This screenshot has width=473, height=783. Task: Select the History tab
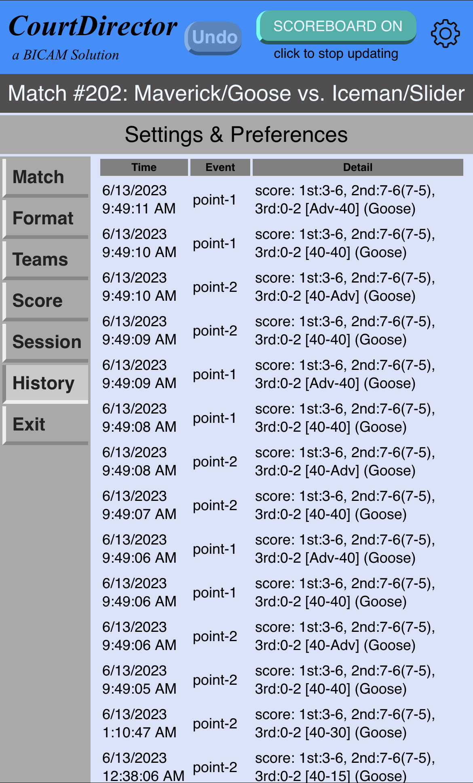click(x=46, y=383)
